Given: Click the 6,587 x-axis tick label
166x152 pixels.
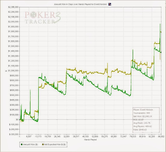Looking at the screenshot, I should point(29,136).
